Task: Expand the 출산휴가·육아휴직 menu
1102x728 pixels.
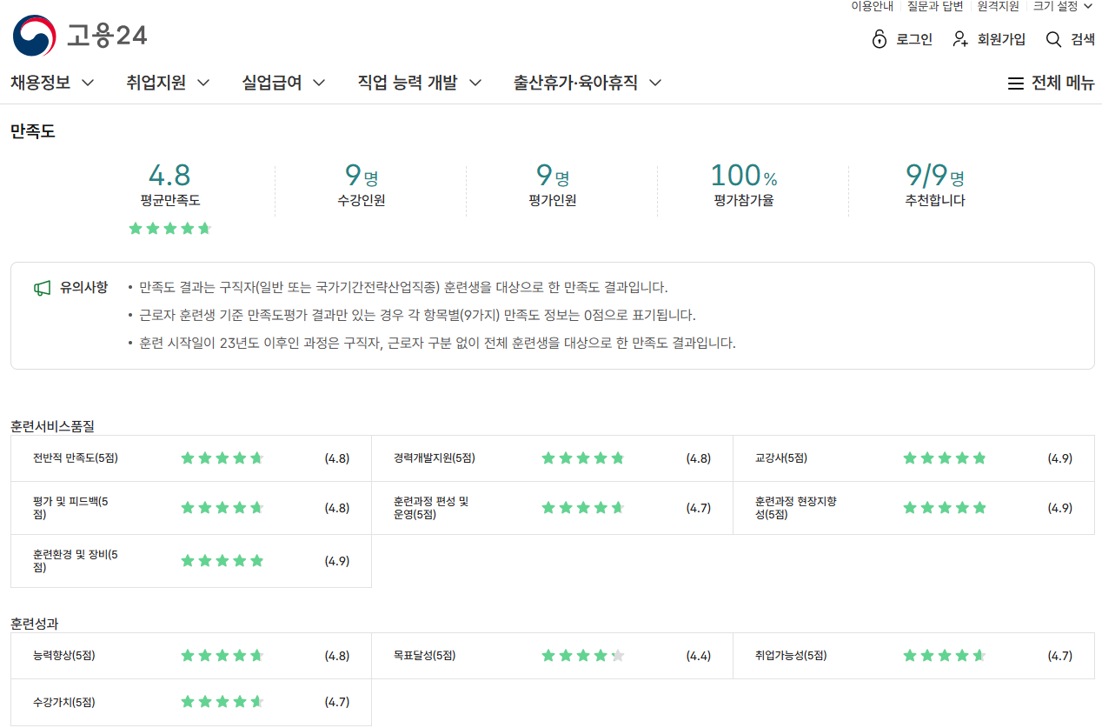Action: pyautogui.click(x=588, y=83)
